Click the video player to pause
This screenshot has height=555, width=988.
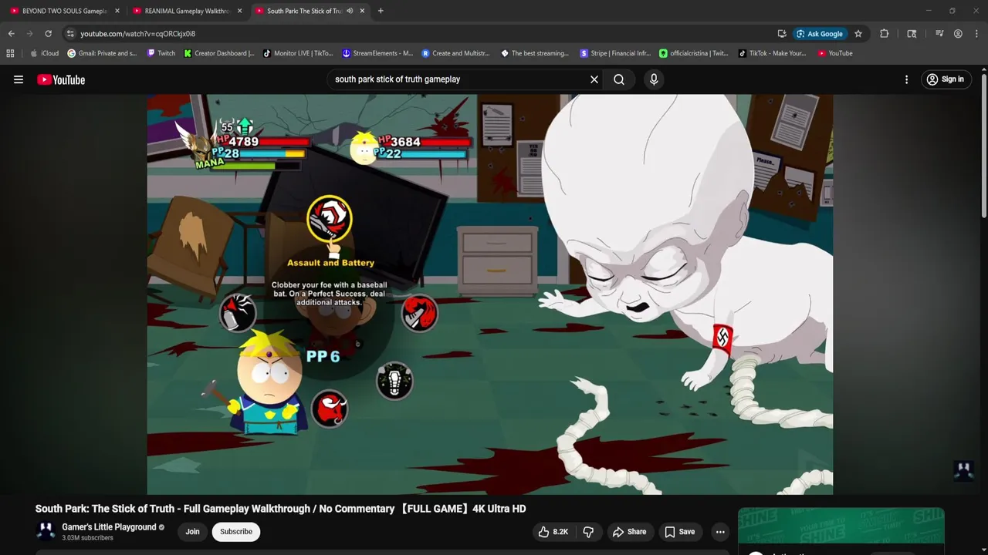tap(489, 294)
